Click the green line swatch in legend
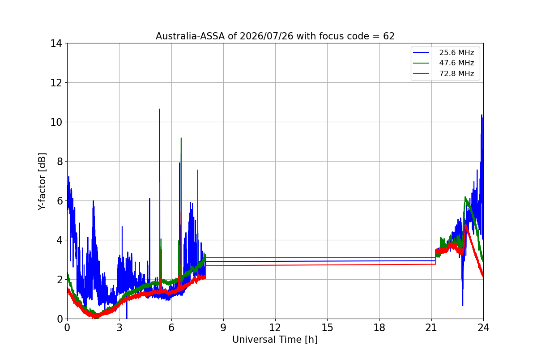Screen dimensions: 537x358 coord(422,63)
